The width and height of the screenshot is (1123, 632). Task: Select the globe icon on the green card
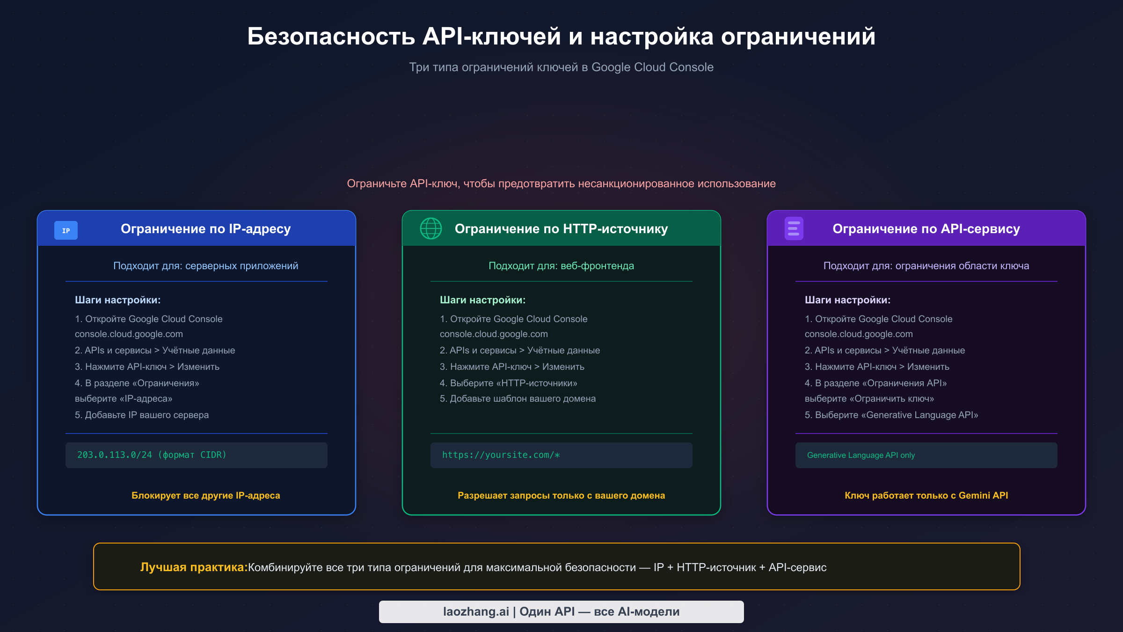tap(430, 229)
